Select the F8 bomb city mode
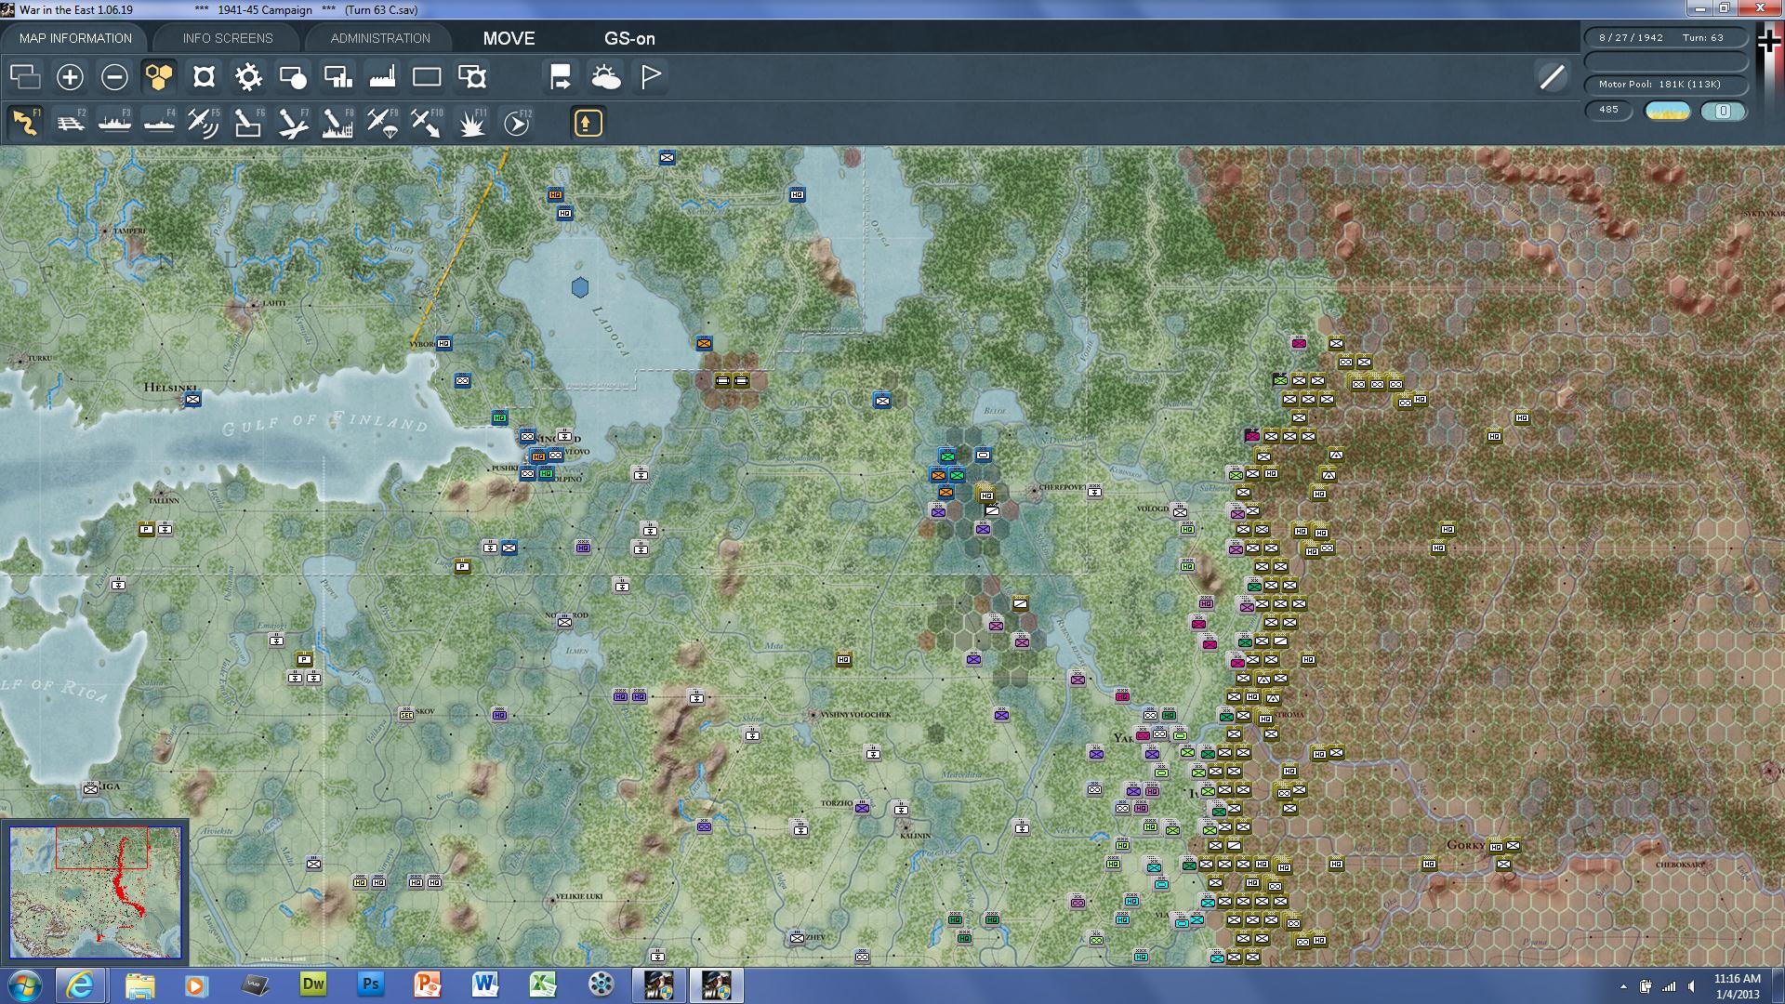Viewport: 1785px width, 1004px height. [337, 123]
